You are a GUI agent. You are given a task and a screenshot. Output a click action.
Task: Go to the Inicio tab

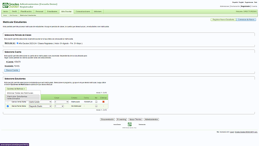[6, 11]
